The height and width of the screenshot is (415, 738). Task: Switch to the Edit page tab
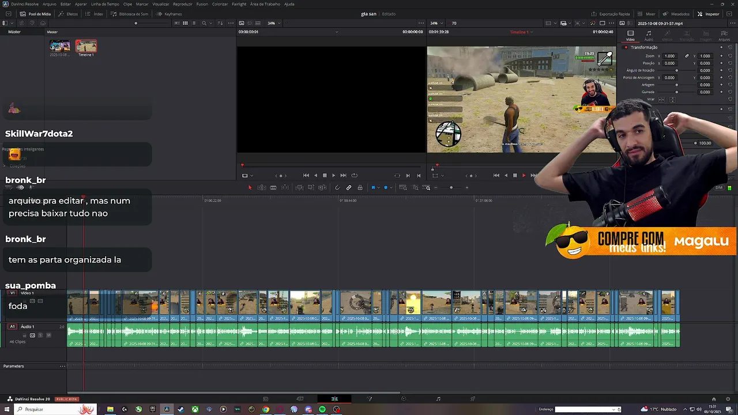[x=334, y=399]
